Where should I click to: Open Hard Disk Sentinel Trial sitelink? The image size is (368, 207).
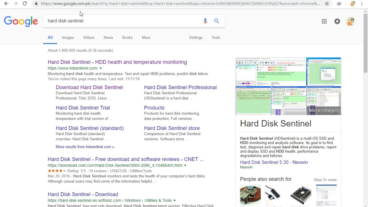[83, 108]
